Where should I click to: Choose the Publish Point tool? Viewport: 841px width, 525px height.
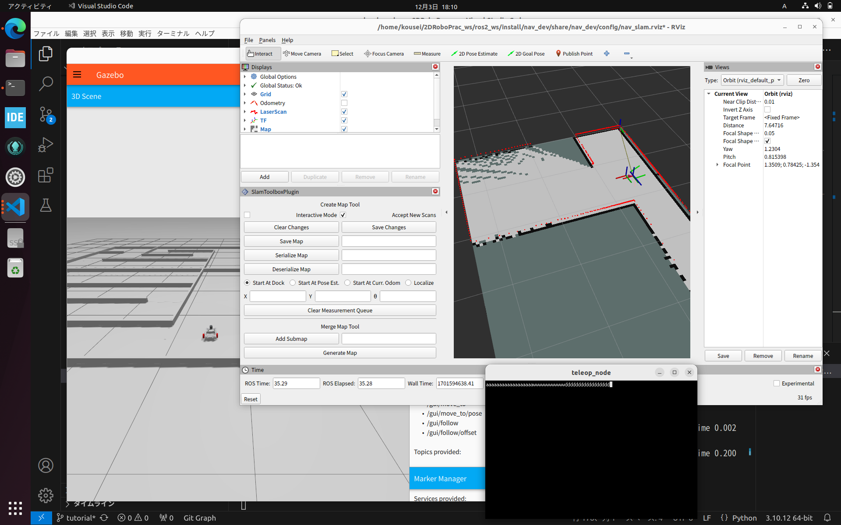tap(574, 53)
